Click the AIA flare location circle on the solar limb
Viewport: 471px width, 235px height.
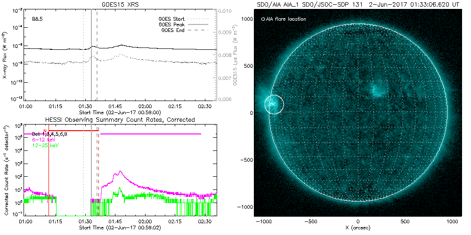pyautogui.click(x=274, y=104)
